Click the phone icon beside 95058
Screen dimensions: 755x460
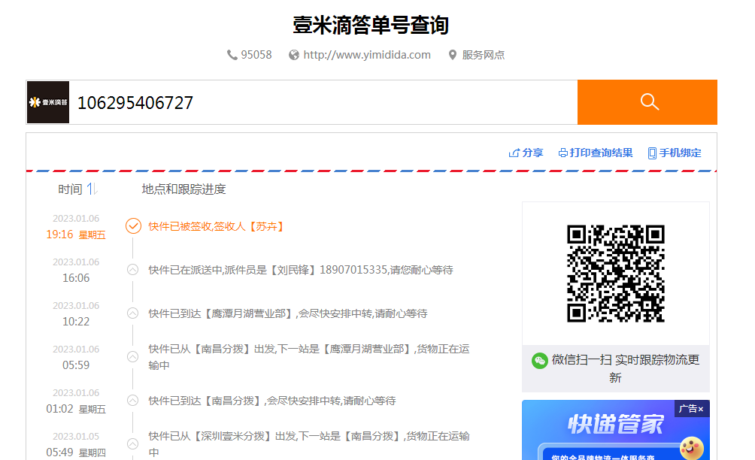point(232,55)
